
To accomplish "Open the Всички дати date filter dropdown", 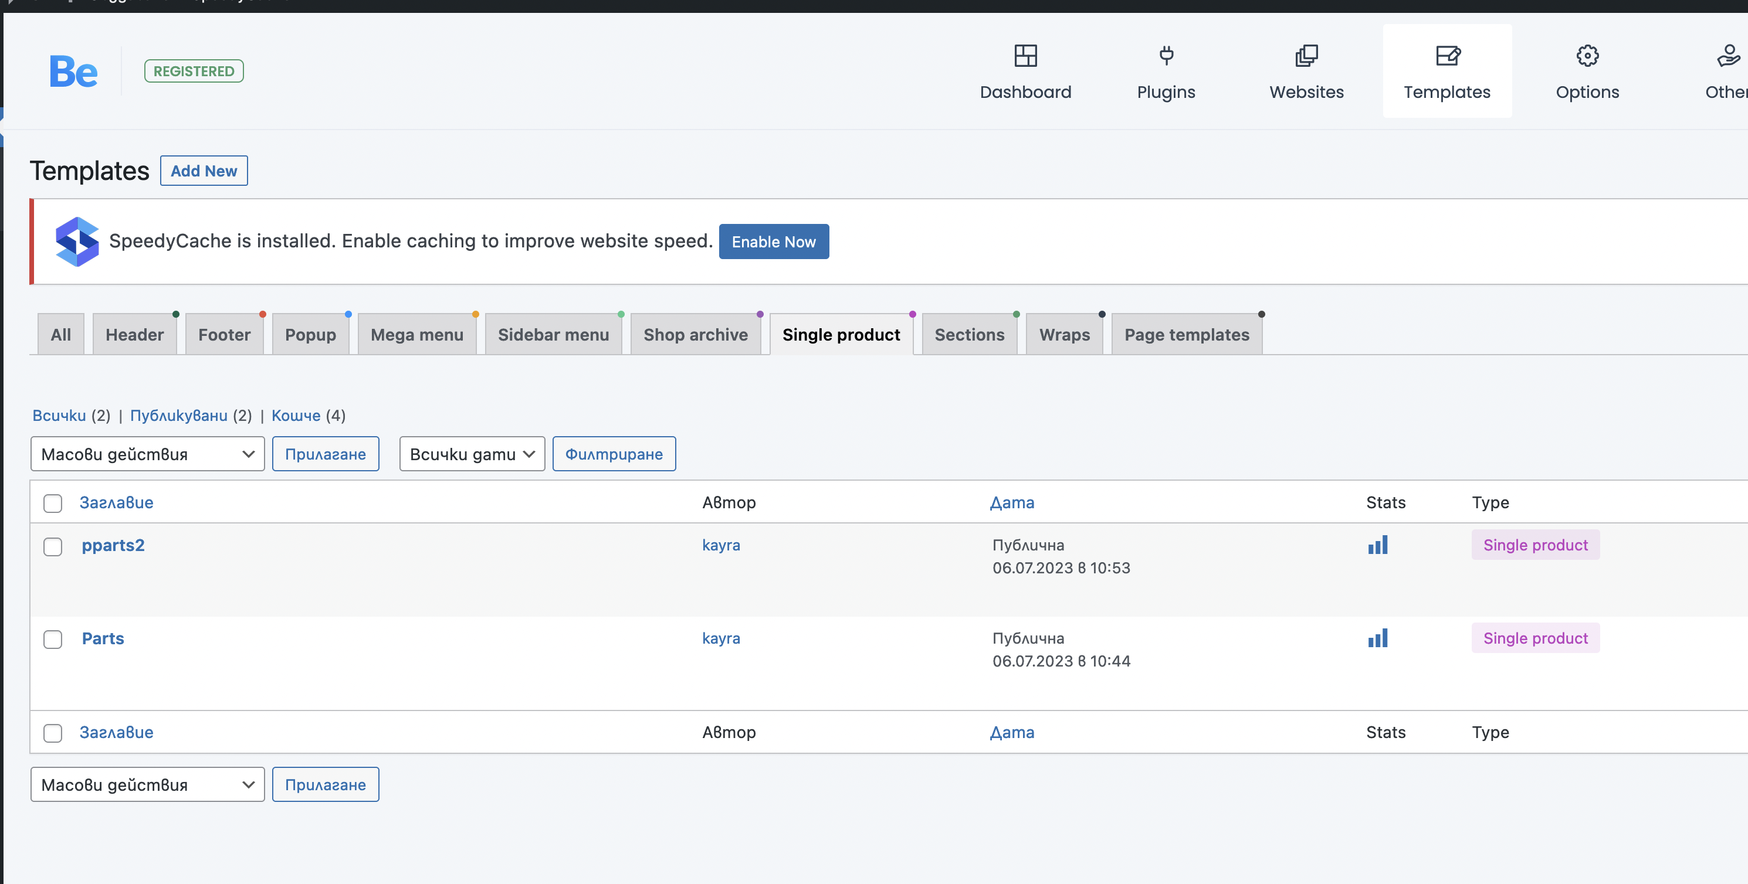I will pyautogui.click(x=472, y=454).
